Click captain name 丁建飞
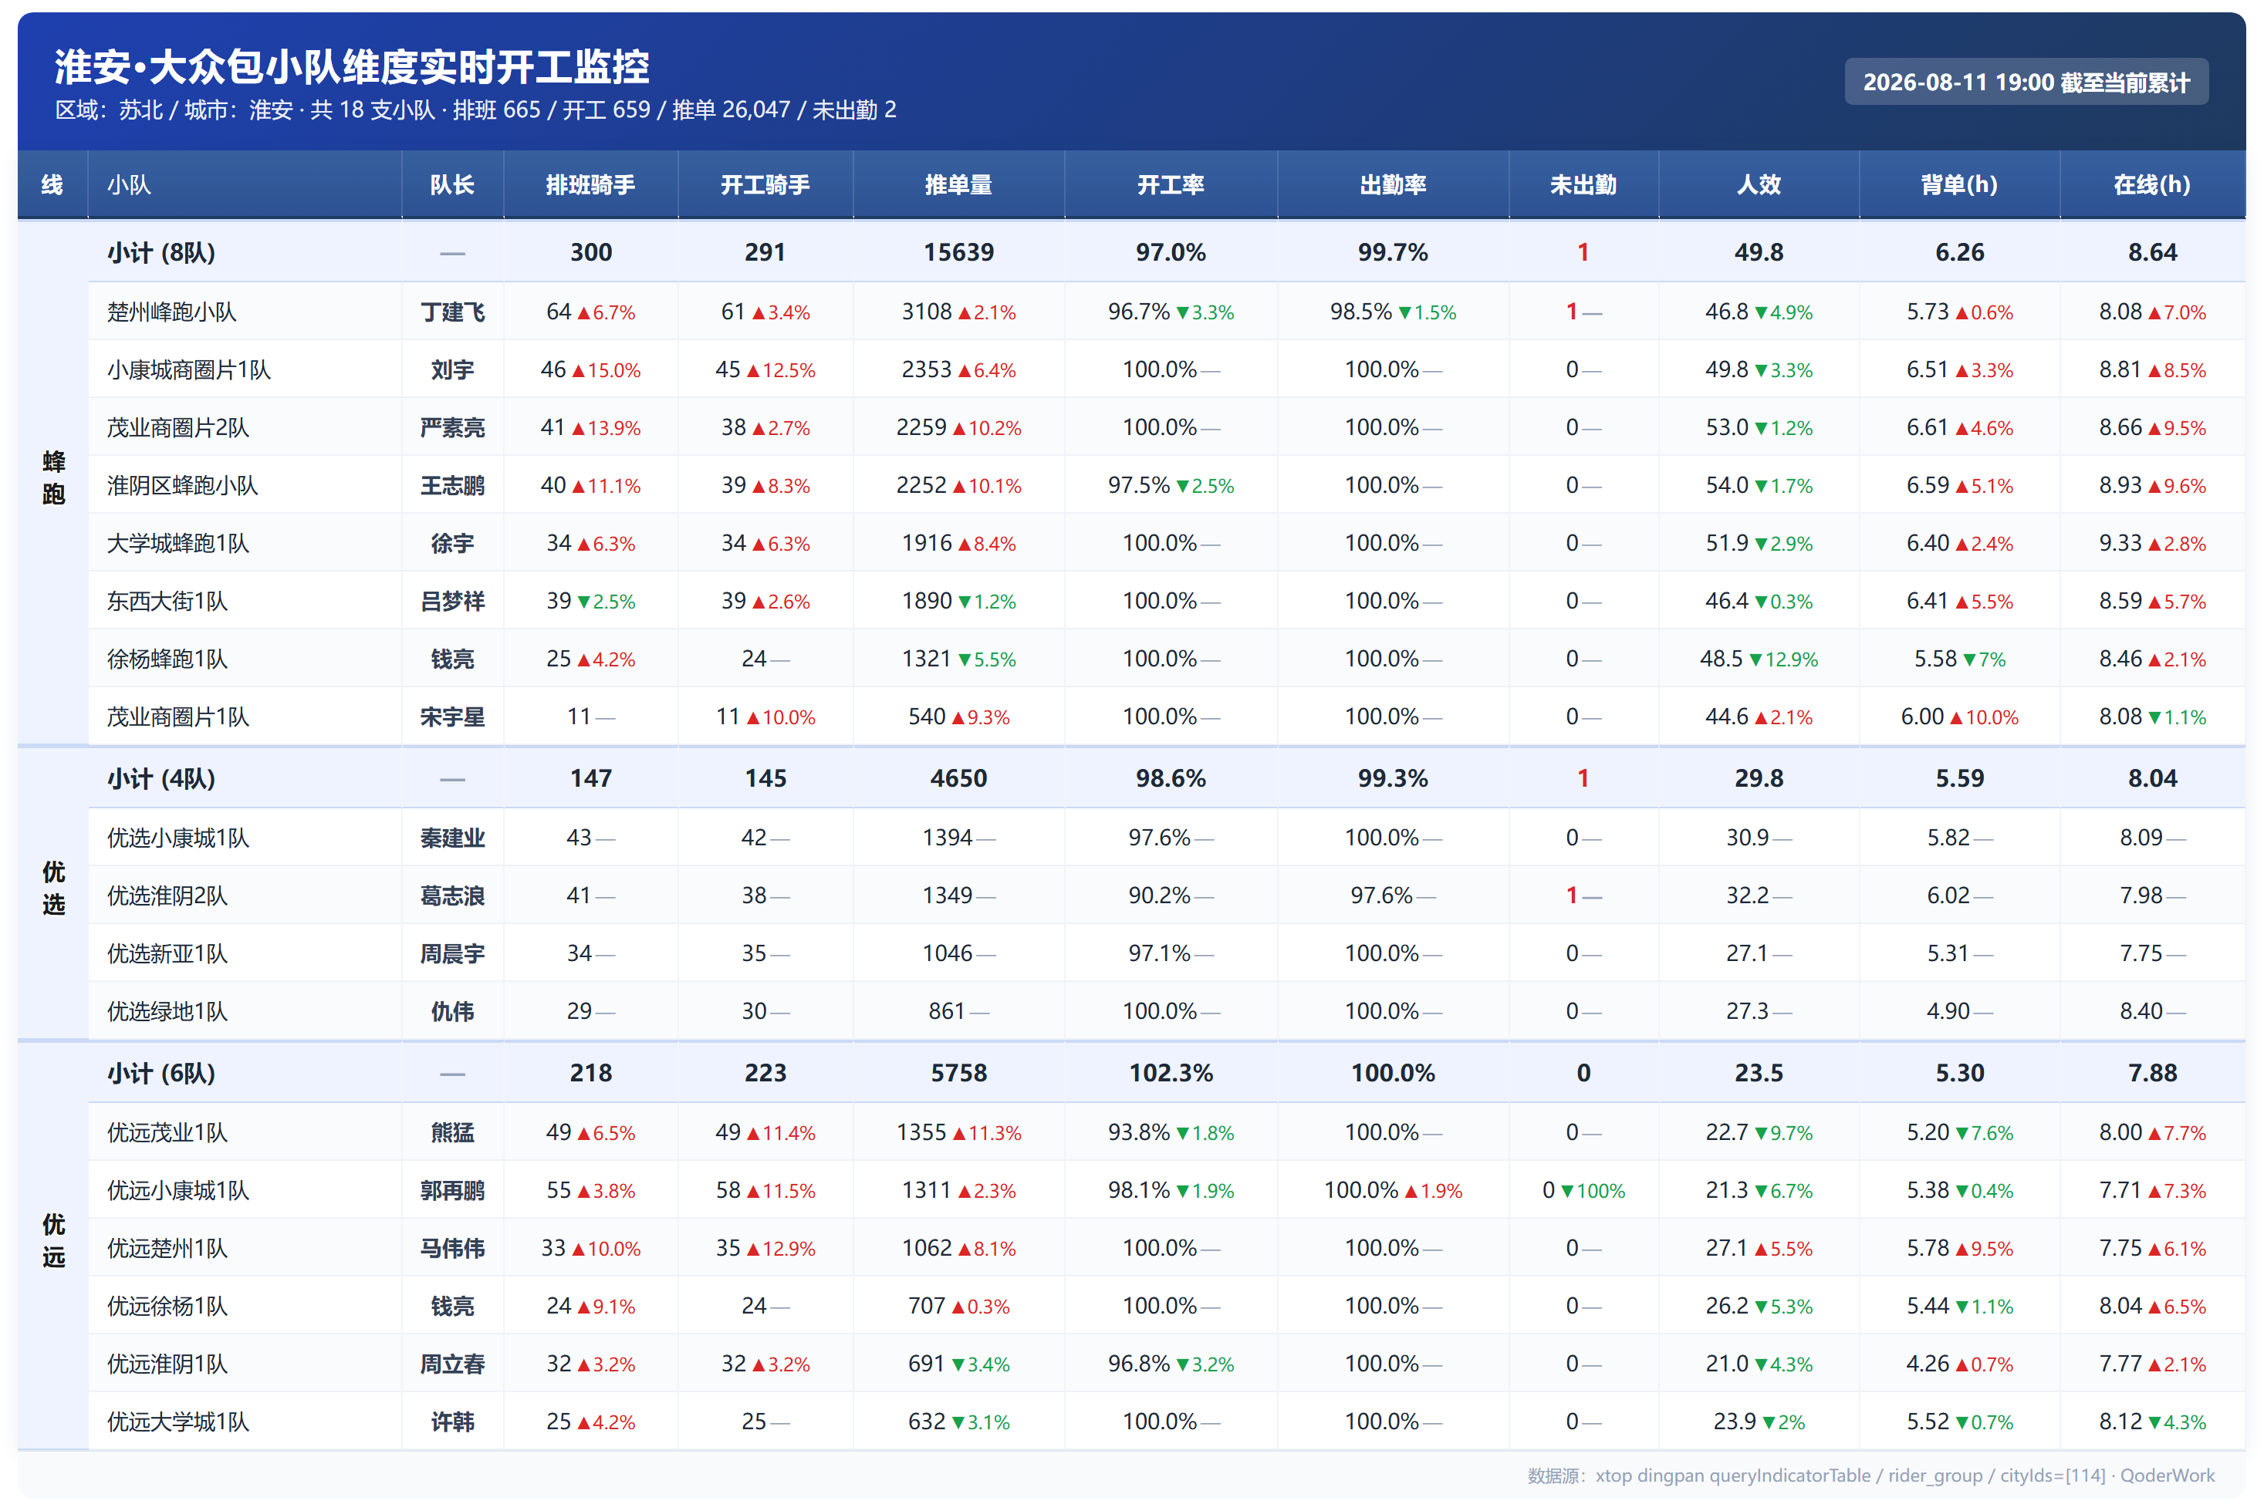This screenshot has width=2264, height=1511. pos(452,312)
